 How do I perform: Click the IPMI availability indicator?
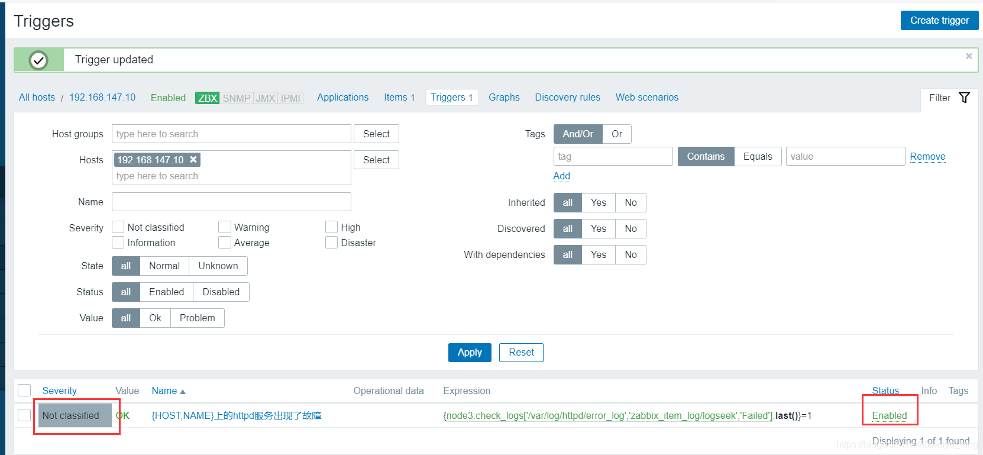[x=290, y=98]
